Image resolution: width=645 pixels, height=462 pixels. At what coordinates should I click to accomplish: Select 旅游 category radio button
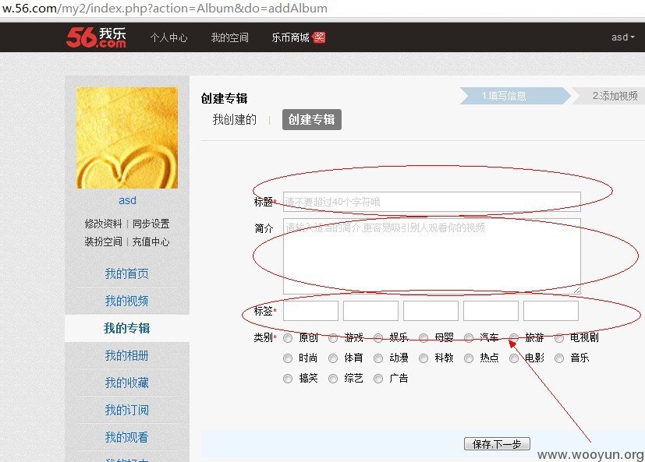[x=514, y=338]
